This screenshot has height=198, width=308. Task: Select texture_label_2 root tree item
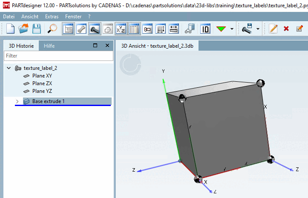point(40,68)
